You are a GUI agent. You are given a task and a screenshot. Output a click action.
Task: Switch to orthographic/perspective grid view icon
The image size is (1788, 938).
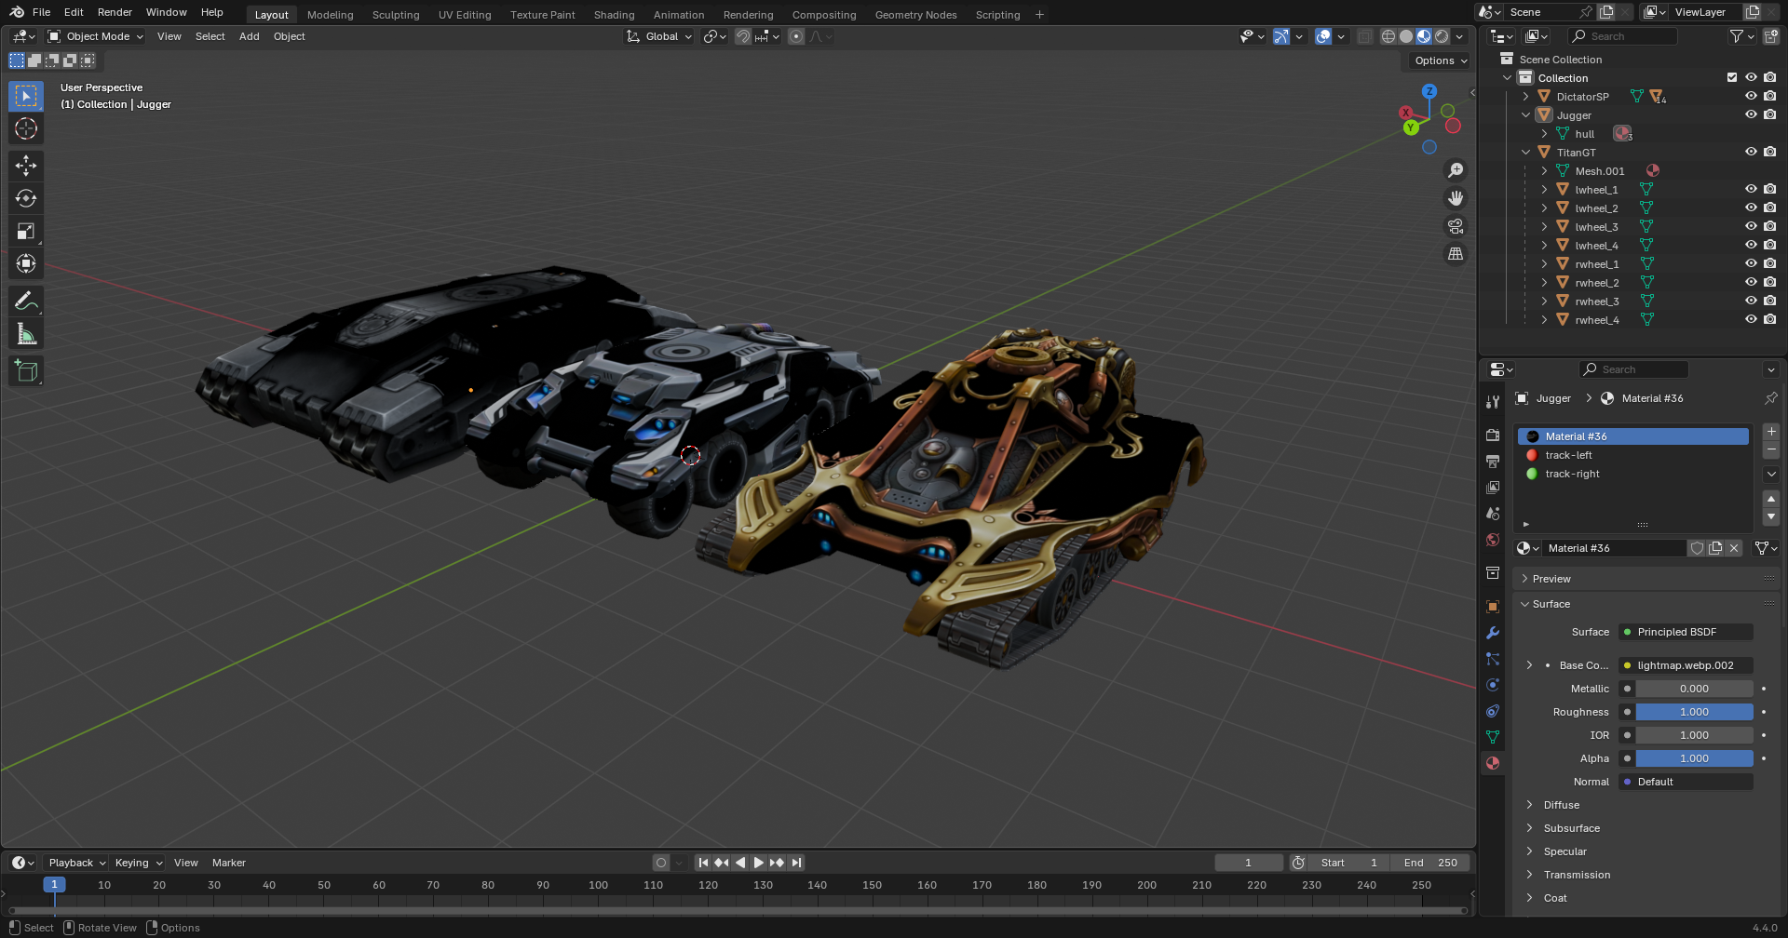point(1455,254)
